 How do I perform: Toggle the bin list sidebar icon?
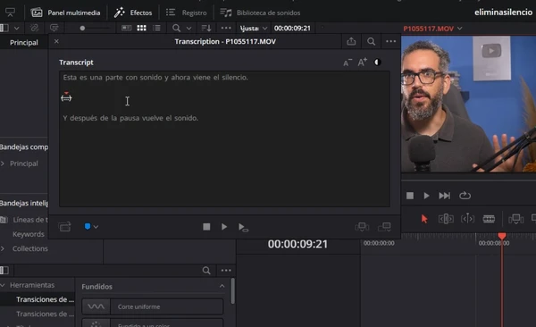click(4, 28)
